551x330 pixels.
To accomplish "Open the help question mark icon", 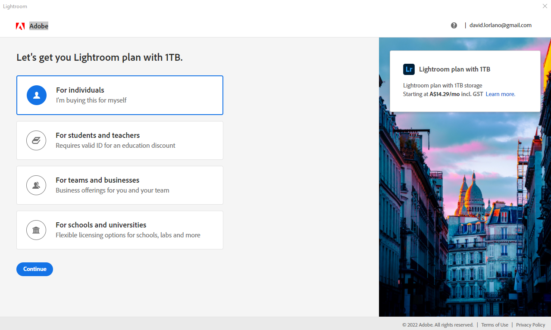I will pos(454,25).
